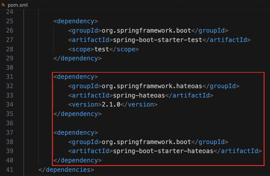Click the opening version tag on line 34
Image resolution: width=270 pixels, height=176 pixels.
pos(85,105)
